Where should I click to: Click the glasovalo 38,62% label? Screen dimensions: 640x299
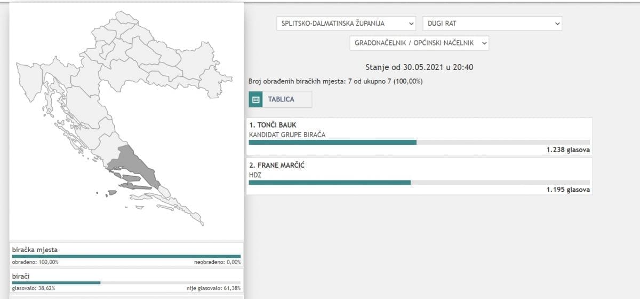pyautogui.click(x=34, y=288)
